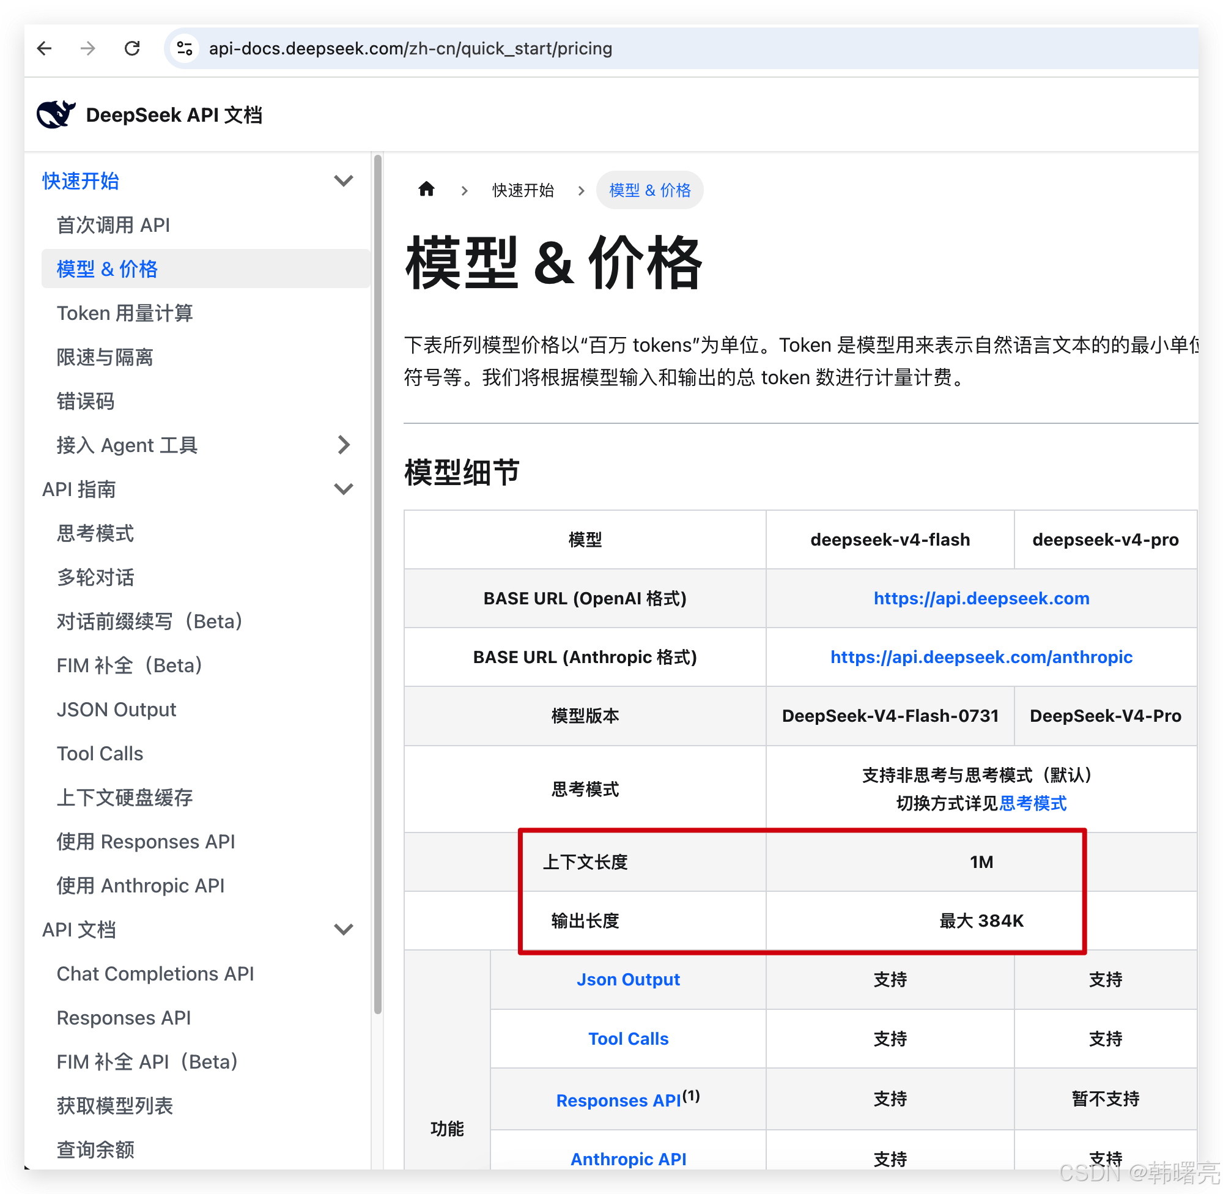This screenshot has height=1194, width=1223.
Task: Click BASE URL (OpenAI 格式) row label
Action: pyautogui.click(x=584, y=598)
